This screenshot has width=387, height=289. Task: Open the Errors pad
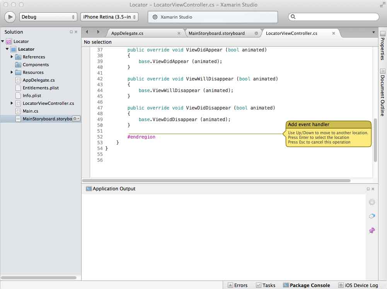click(237, 285)
